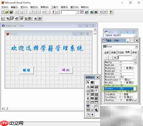This screenshot has height=126, width=143.
Task: Select the Image control tool
Action: pos(96,98)
